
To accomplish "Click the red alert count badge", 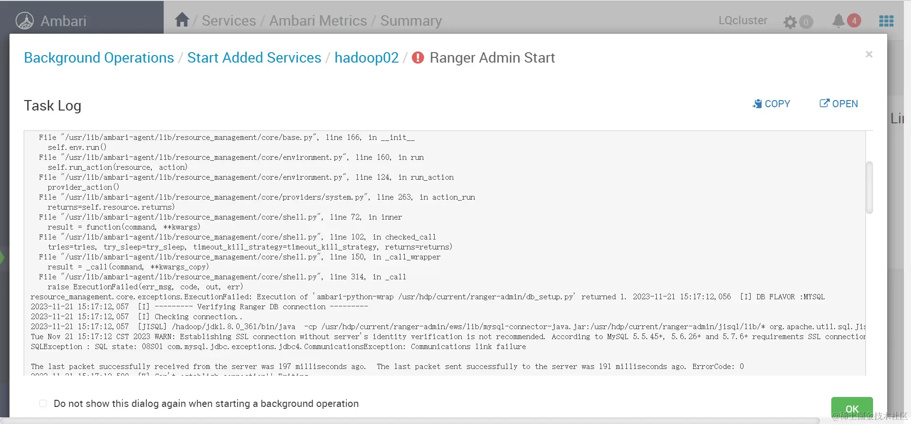I will pos(854,20).
